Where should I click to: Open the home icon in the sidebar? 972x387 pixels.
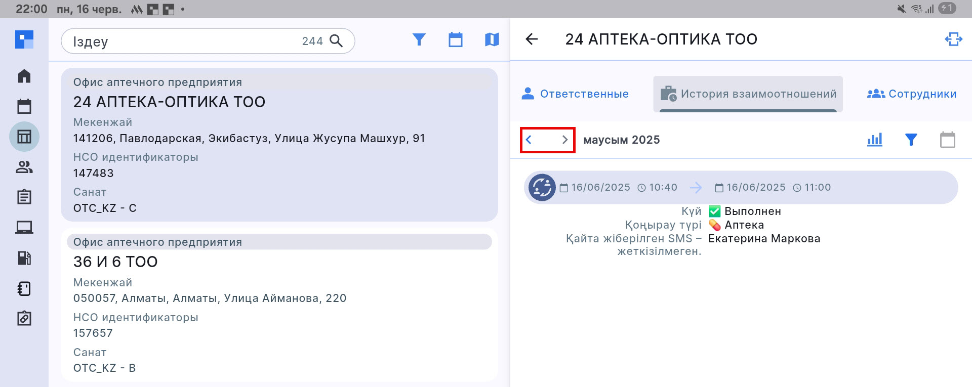pos(24,76)
